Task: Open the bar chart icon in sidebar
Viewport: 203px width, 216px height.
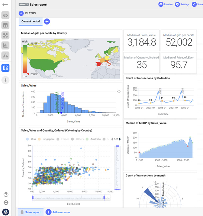Action: (x=5, y=45)
